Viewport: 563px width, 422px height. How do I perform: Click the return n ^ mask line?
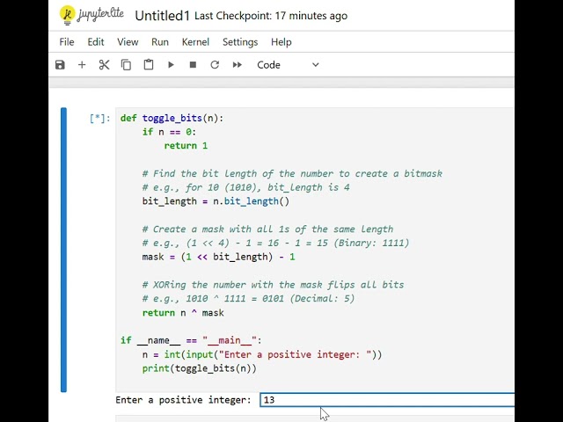[183, 313]
